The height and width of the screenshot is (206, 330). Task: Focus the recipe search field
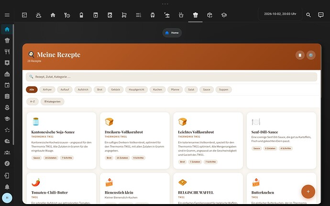171,77
